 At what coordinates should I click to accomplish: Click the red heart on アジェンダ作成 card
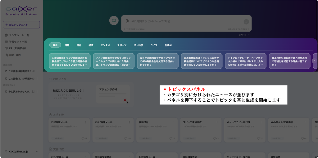(x=125, y=100)
